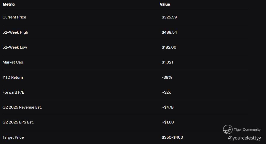Screen dimensions: 266x144
Task: Click the Metric column header
Action: click(x=9, y=4)
